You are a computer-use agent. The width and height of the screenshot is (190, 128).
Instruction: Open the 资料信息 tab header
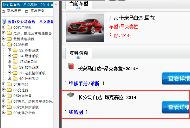click(x=79, y=54)
